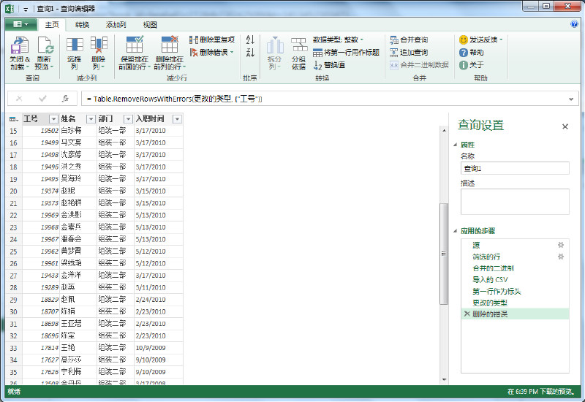The image size is (585, 402).
Task: Click 合并二进制数据 combine binaries
Action: pos(419,65)
